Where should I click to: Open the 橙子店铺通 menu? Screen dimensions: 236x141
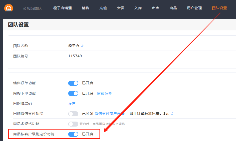(62, 8)
